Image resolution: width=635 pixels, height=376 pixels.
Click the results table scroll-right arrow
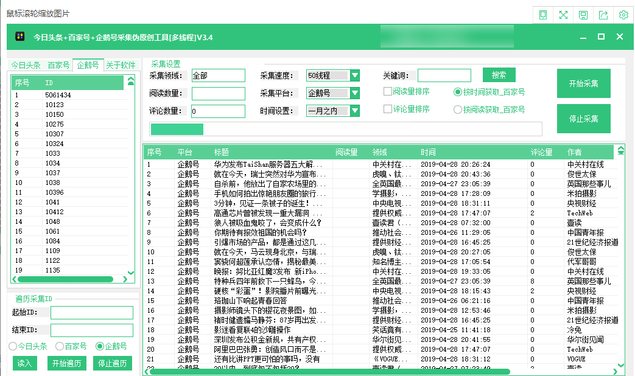615,372
